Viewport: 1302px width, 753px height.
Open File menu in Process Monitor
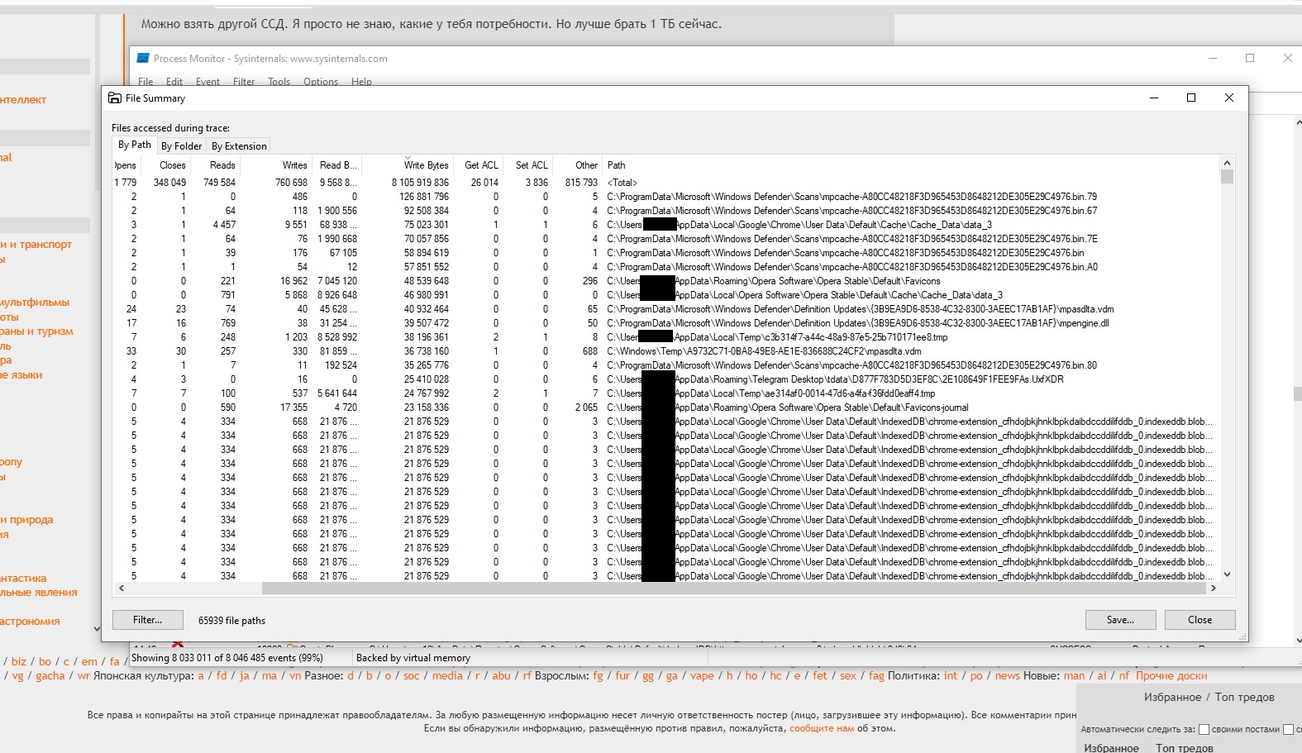coord(145,82)
